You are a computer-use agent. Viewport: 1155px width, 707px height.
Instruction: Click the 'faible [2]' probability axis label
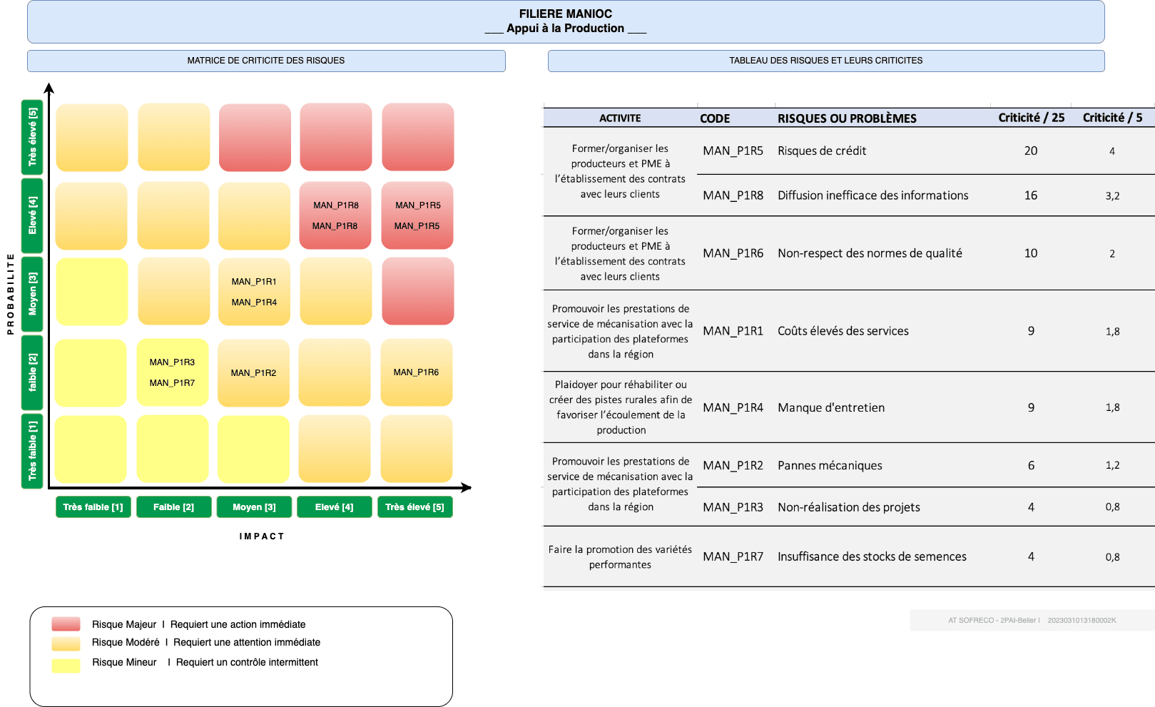pos(32,372)
